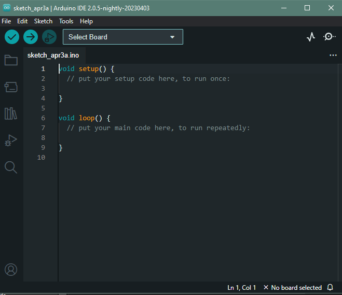Close the Arduino IDE window
Viewport: 342px width, 295px height.
pyautogui.click(x=331, y=8)
